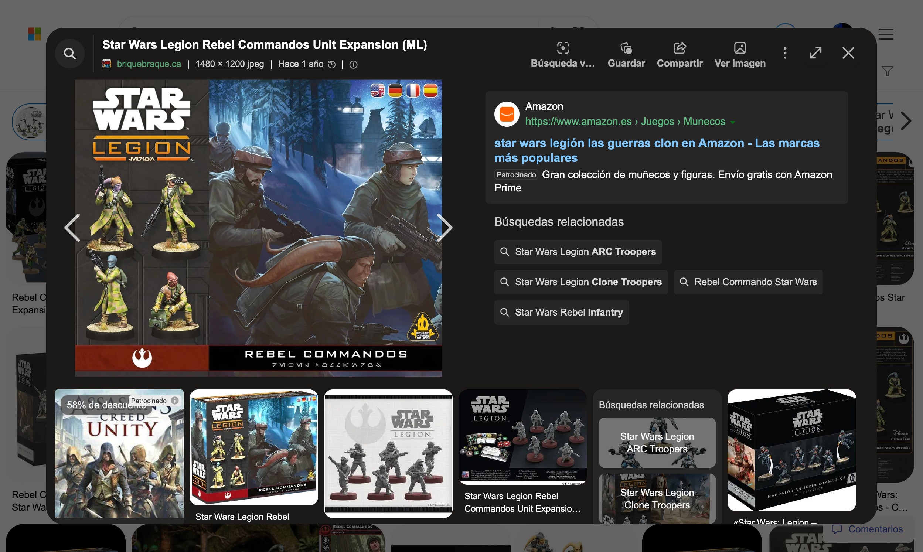Open the Comentarios feedback button

tap(868, 529)
